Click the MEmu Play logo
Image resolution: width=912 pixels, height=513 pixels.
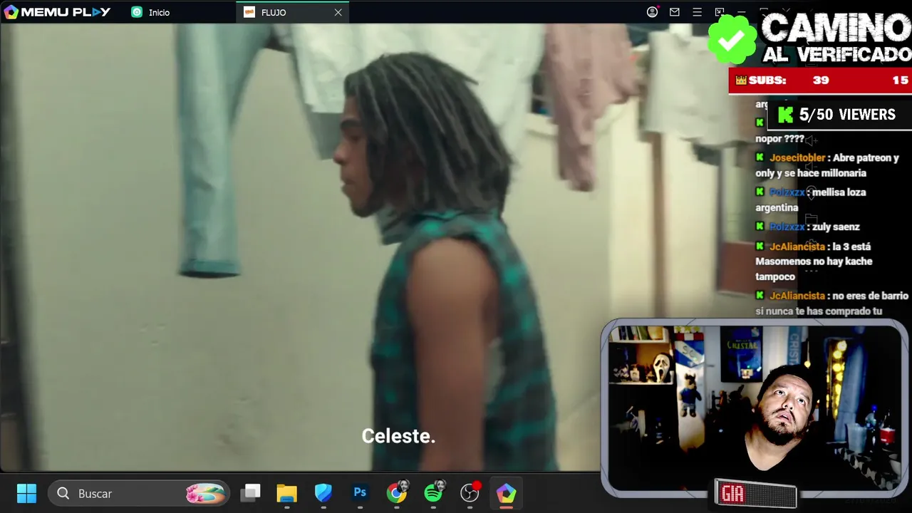(x=57, y=12)
